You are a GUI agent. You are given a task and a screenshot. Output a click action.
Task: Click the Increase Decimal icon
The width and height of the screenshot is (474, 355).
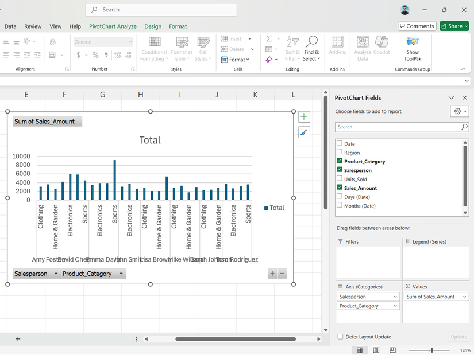coord(117,55)
